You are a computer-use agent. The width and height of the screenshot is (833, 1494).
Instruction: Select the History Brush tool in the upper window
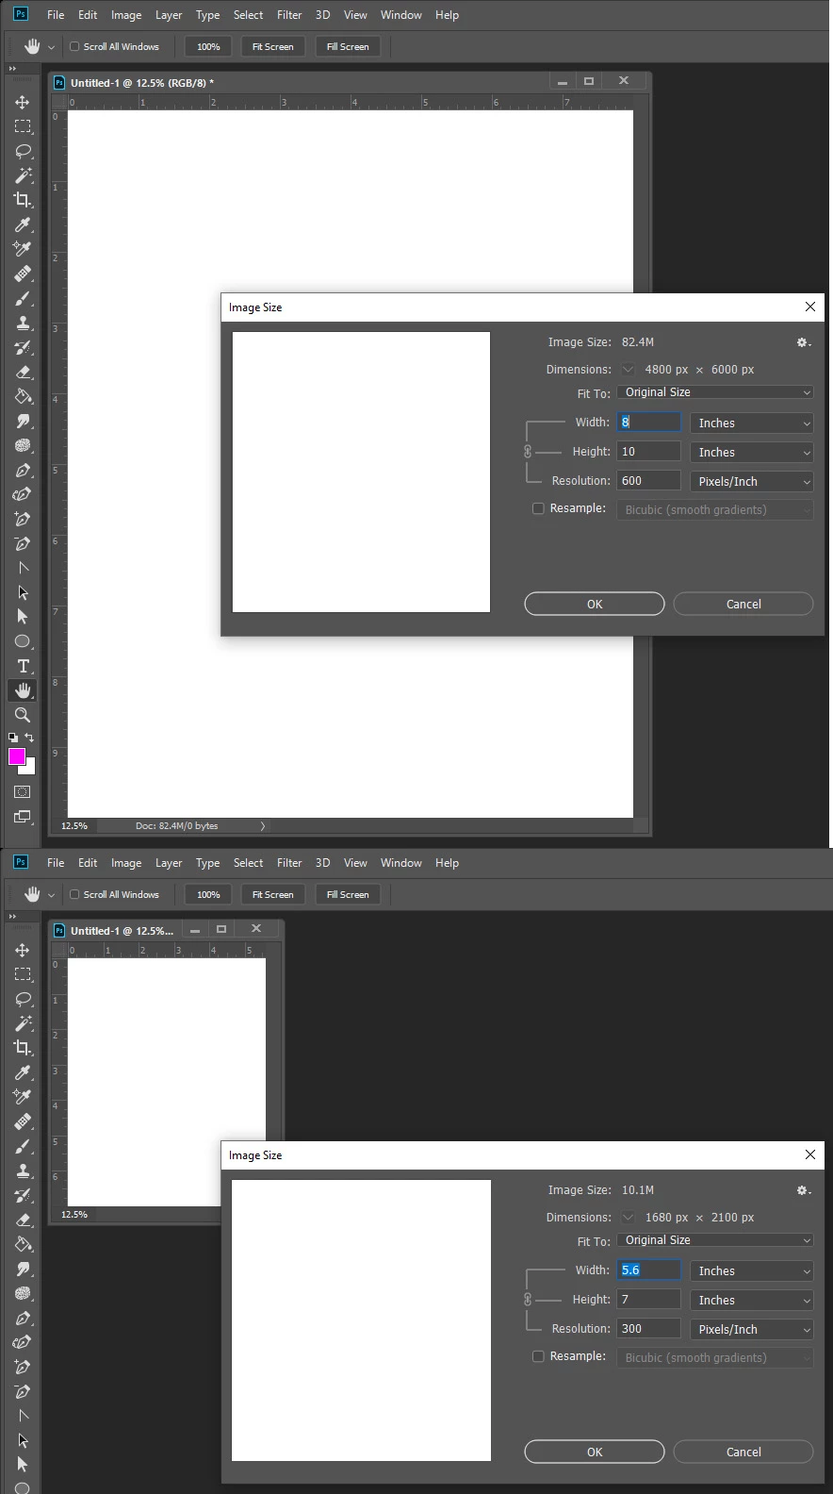[x=23, y=347]
